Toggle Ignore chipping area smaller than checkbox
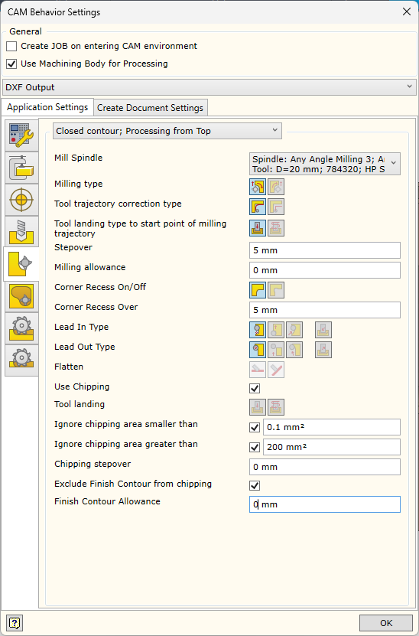419x636 pixels. [255, 428]
